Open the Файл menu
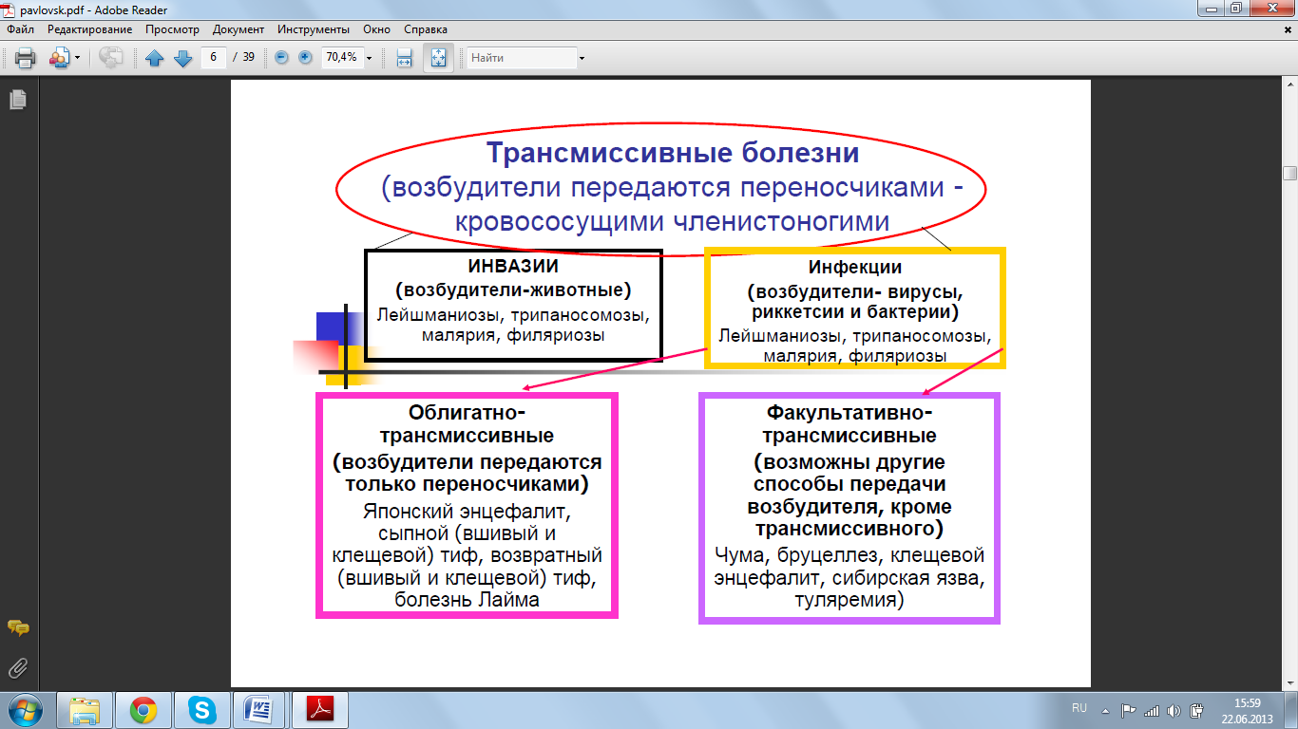 [20, 29]
